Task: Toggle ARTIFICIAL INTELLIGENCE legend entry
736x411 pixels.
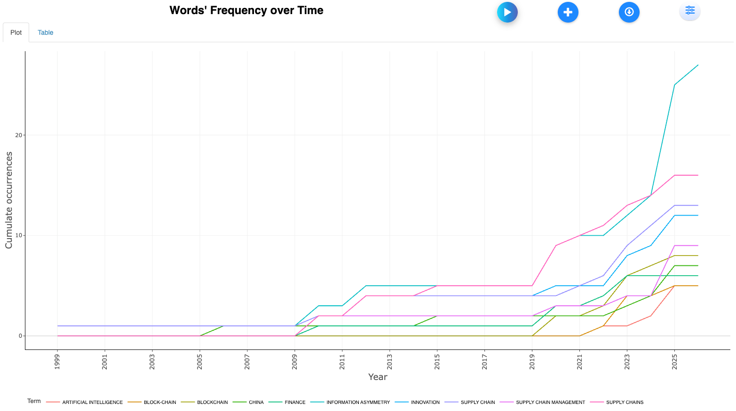Action: [92, 403]
